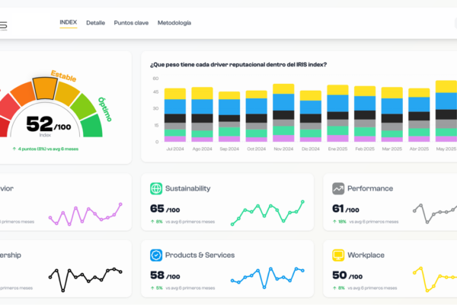Click the Products & Services checkmark icon
Image resolution: width=457 pixels, height=305 pixels.
156,255
